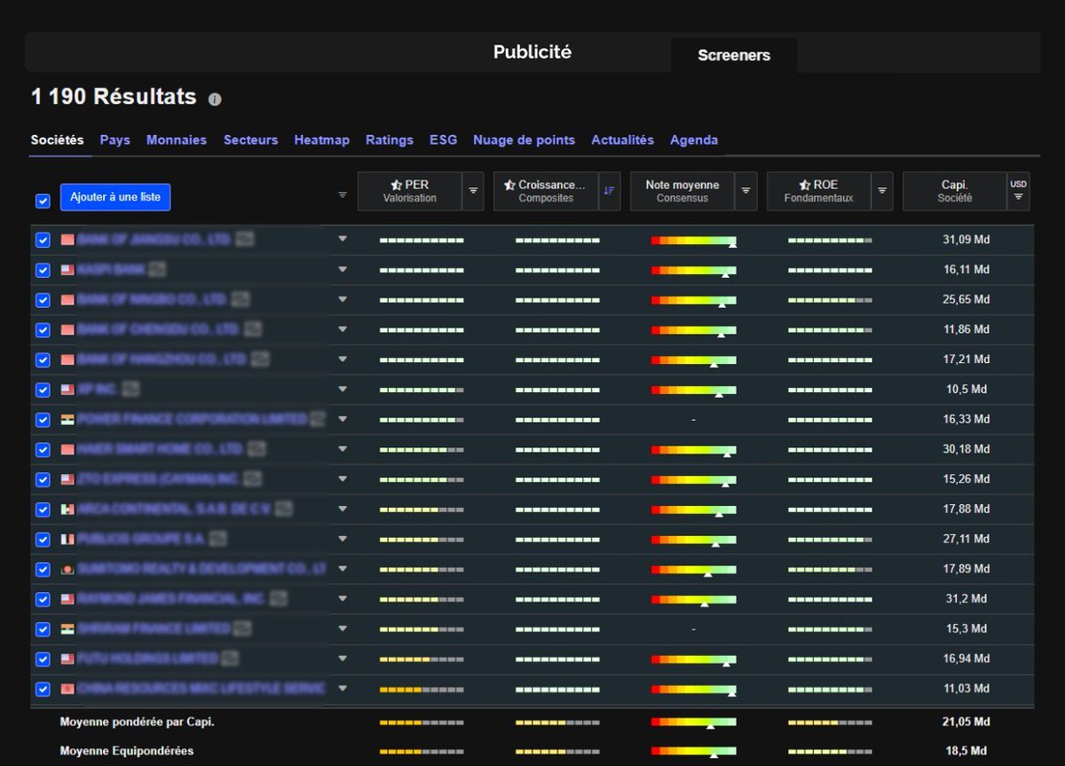The image size is (1065, 766).
Task: Click the info icon beside 1 190 Résultats
Action: point(215,99)
